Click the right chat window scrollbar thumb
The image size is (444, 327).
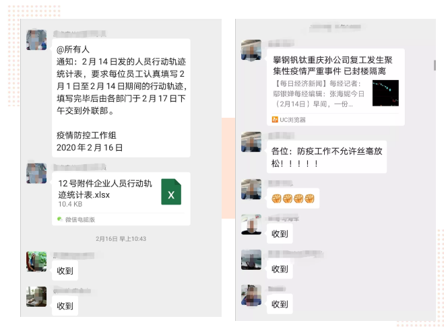(x=435, y=65)
